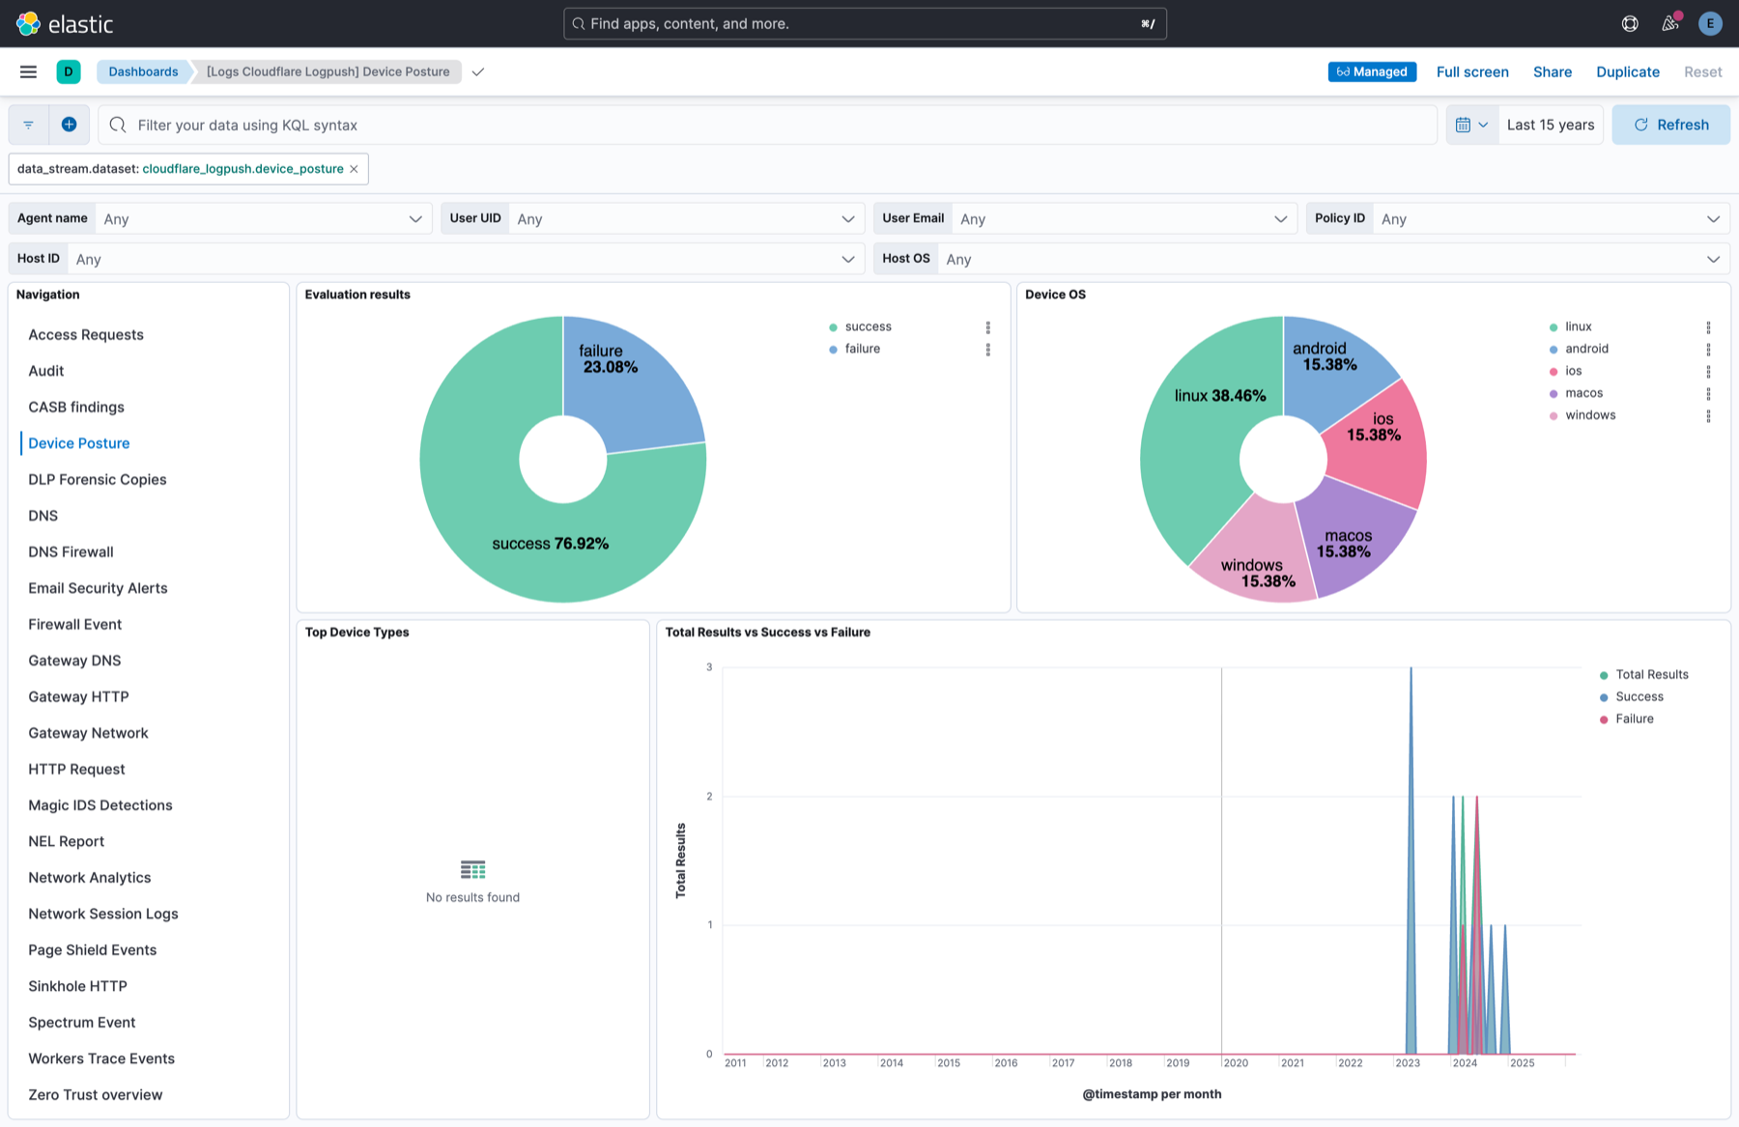This screenshot has width=1739, height=1127.
Task: Click the Share button
Action: click(x=1553, y=71)
